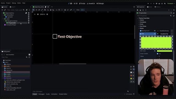Click the BG Color green swatch

pyautogui.click(x=164, y=51)
